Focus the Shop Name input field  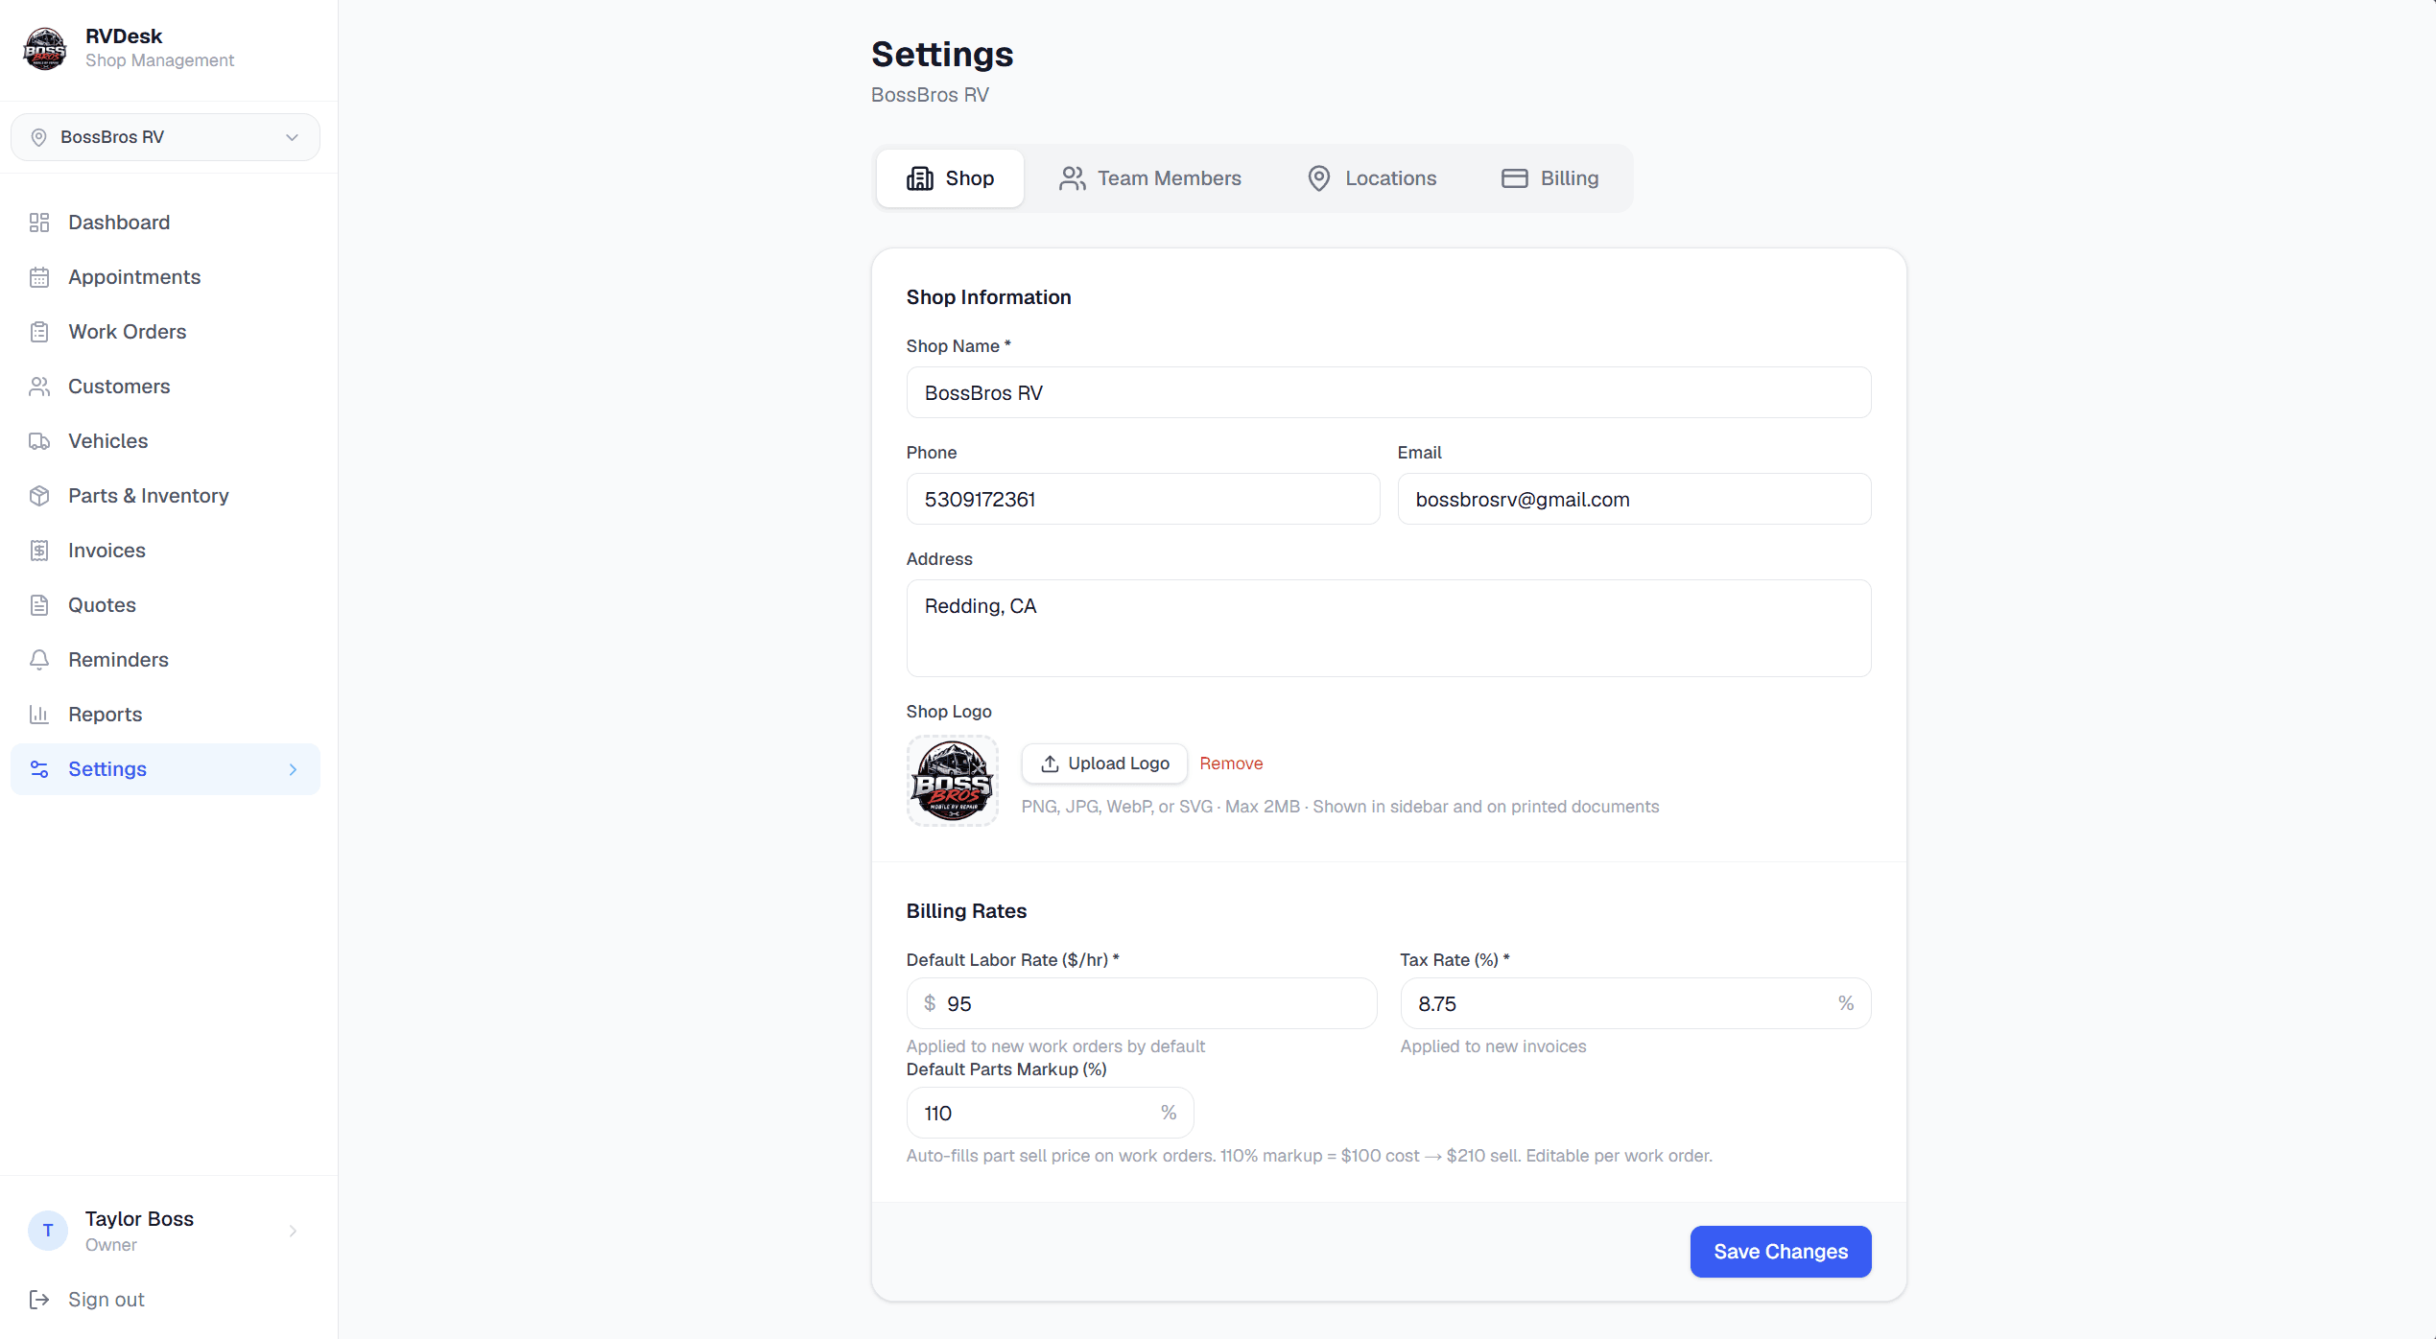(1388, 392)
